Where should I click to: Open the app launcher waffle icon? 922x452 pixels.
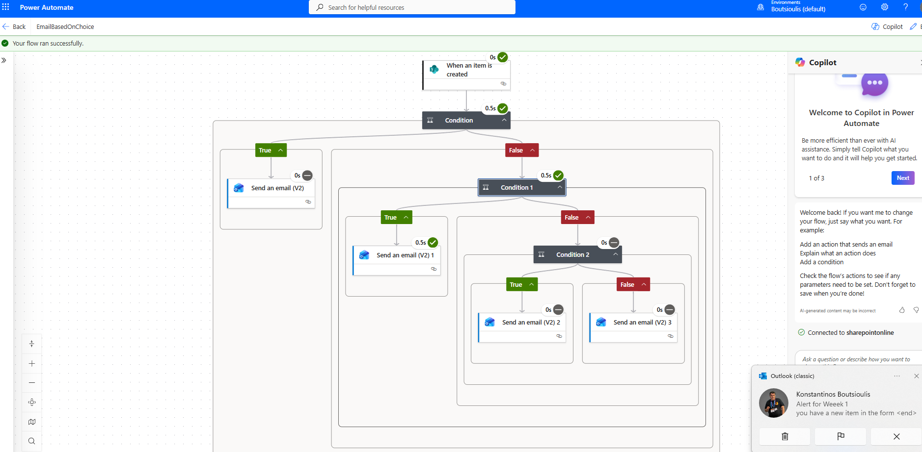tap(6, 7)
